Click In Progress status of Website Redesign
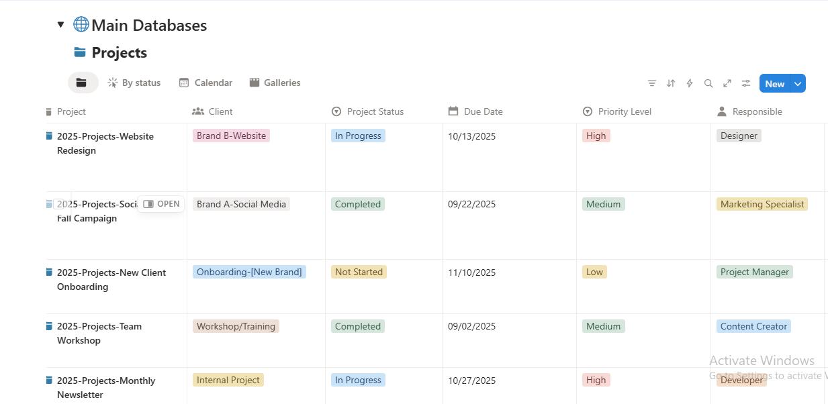The height and width of the screenshot is (404, 828). [358, 136]
